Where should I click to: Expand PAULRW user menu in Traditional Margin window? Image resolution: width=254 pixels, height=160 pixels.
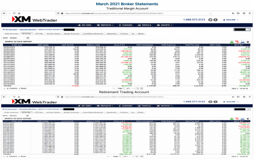click(x=231, y=20)
